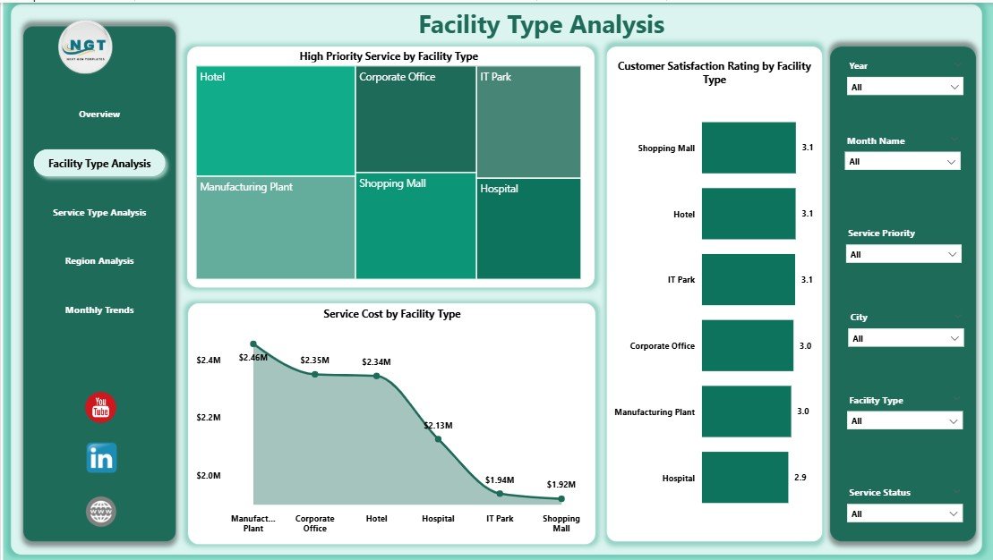
Task: Open the Monthly Trends page
Action: (99, 310)
